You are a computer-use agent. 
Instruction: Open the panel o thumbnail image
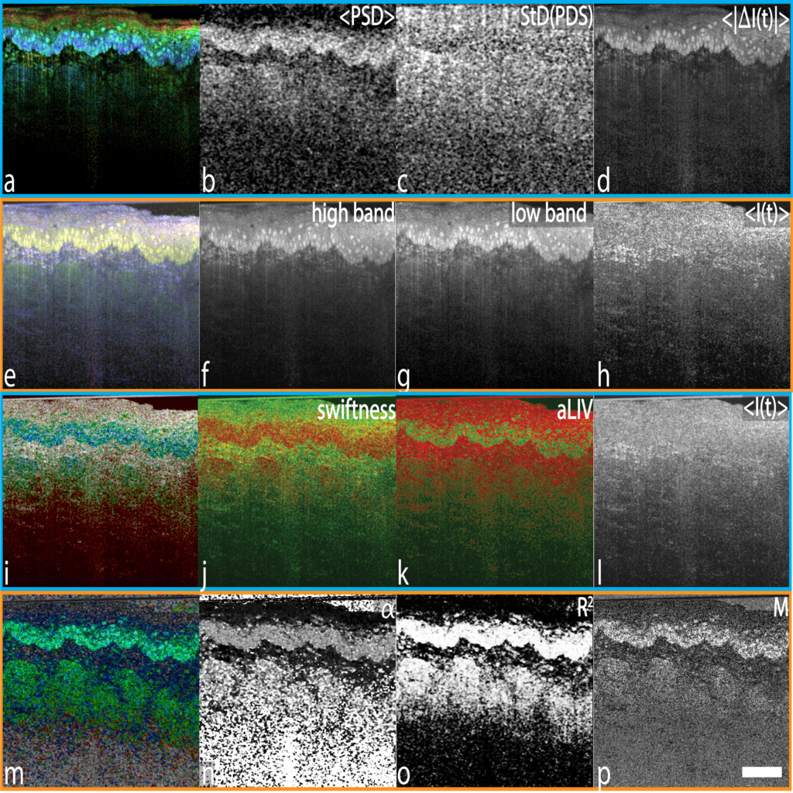point(496,689)
